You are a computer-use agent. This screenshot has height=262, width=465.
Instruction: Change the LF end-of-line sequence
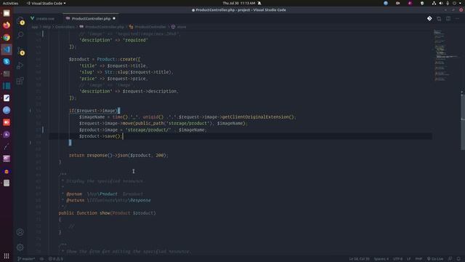pyautogui.click(x=409, y=259)
